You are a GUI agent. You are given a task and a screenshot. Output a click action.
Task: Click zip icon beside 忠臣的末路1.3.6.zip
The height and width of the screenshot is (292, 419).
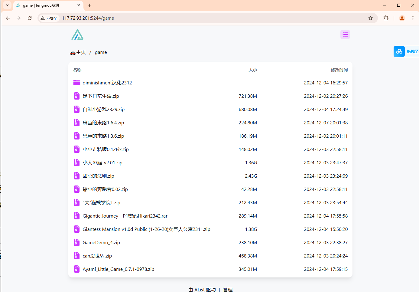(77, 136)
